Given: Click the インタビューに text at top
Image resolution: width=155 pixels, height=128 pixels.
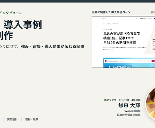Looking at the screenshot, I should pyautogui.click(x=11, y=13).
